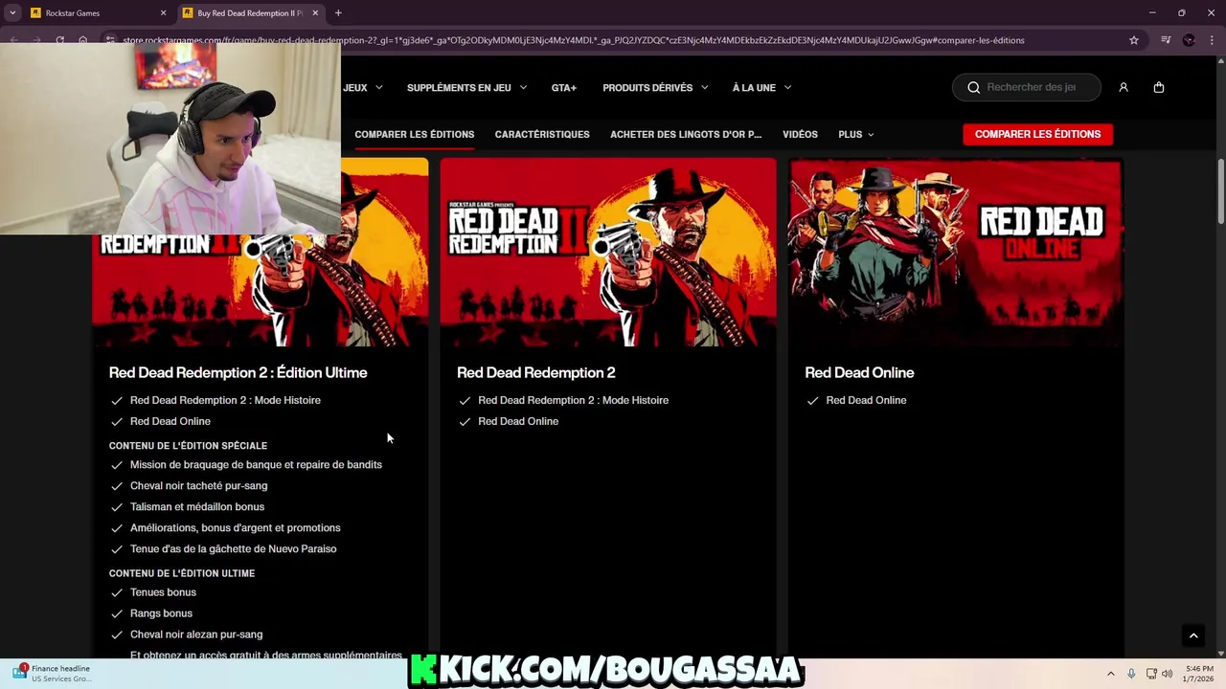The image size is (1226, 689).
Task: Click Cheval noir alezan pur-sang item
Action: tap(196, 634)
